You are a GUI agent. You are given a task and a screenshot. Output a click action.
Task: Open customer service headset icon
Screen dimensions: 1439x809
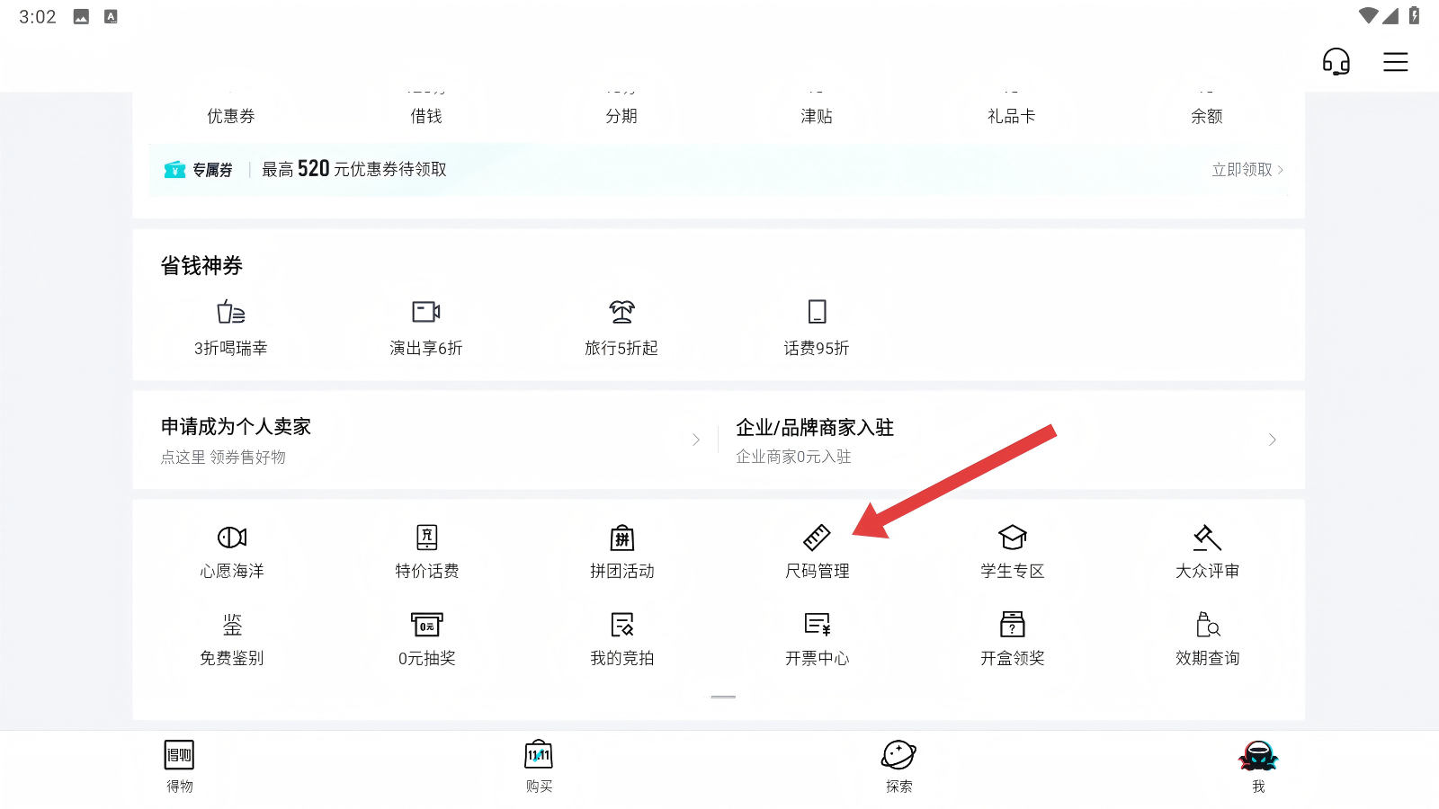click(1336, 62)
